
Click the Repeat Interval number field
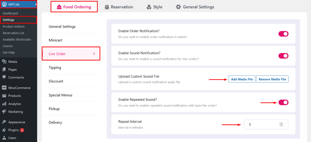pyautogui.click(x=266, y=125)
